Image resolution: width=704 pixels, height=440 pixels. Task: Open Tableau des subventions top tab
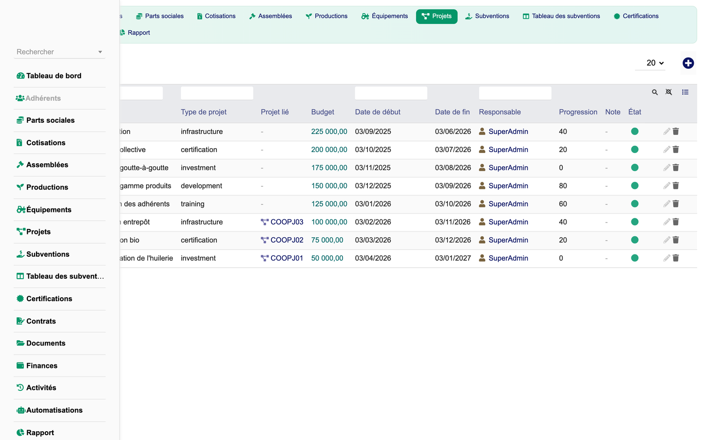[x=561, y=16]
